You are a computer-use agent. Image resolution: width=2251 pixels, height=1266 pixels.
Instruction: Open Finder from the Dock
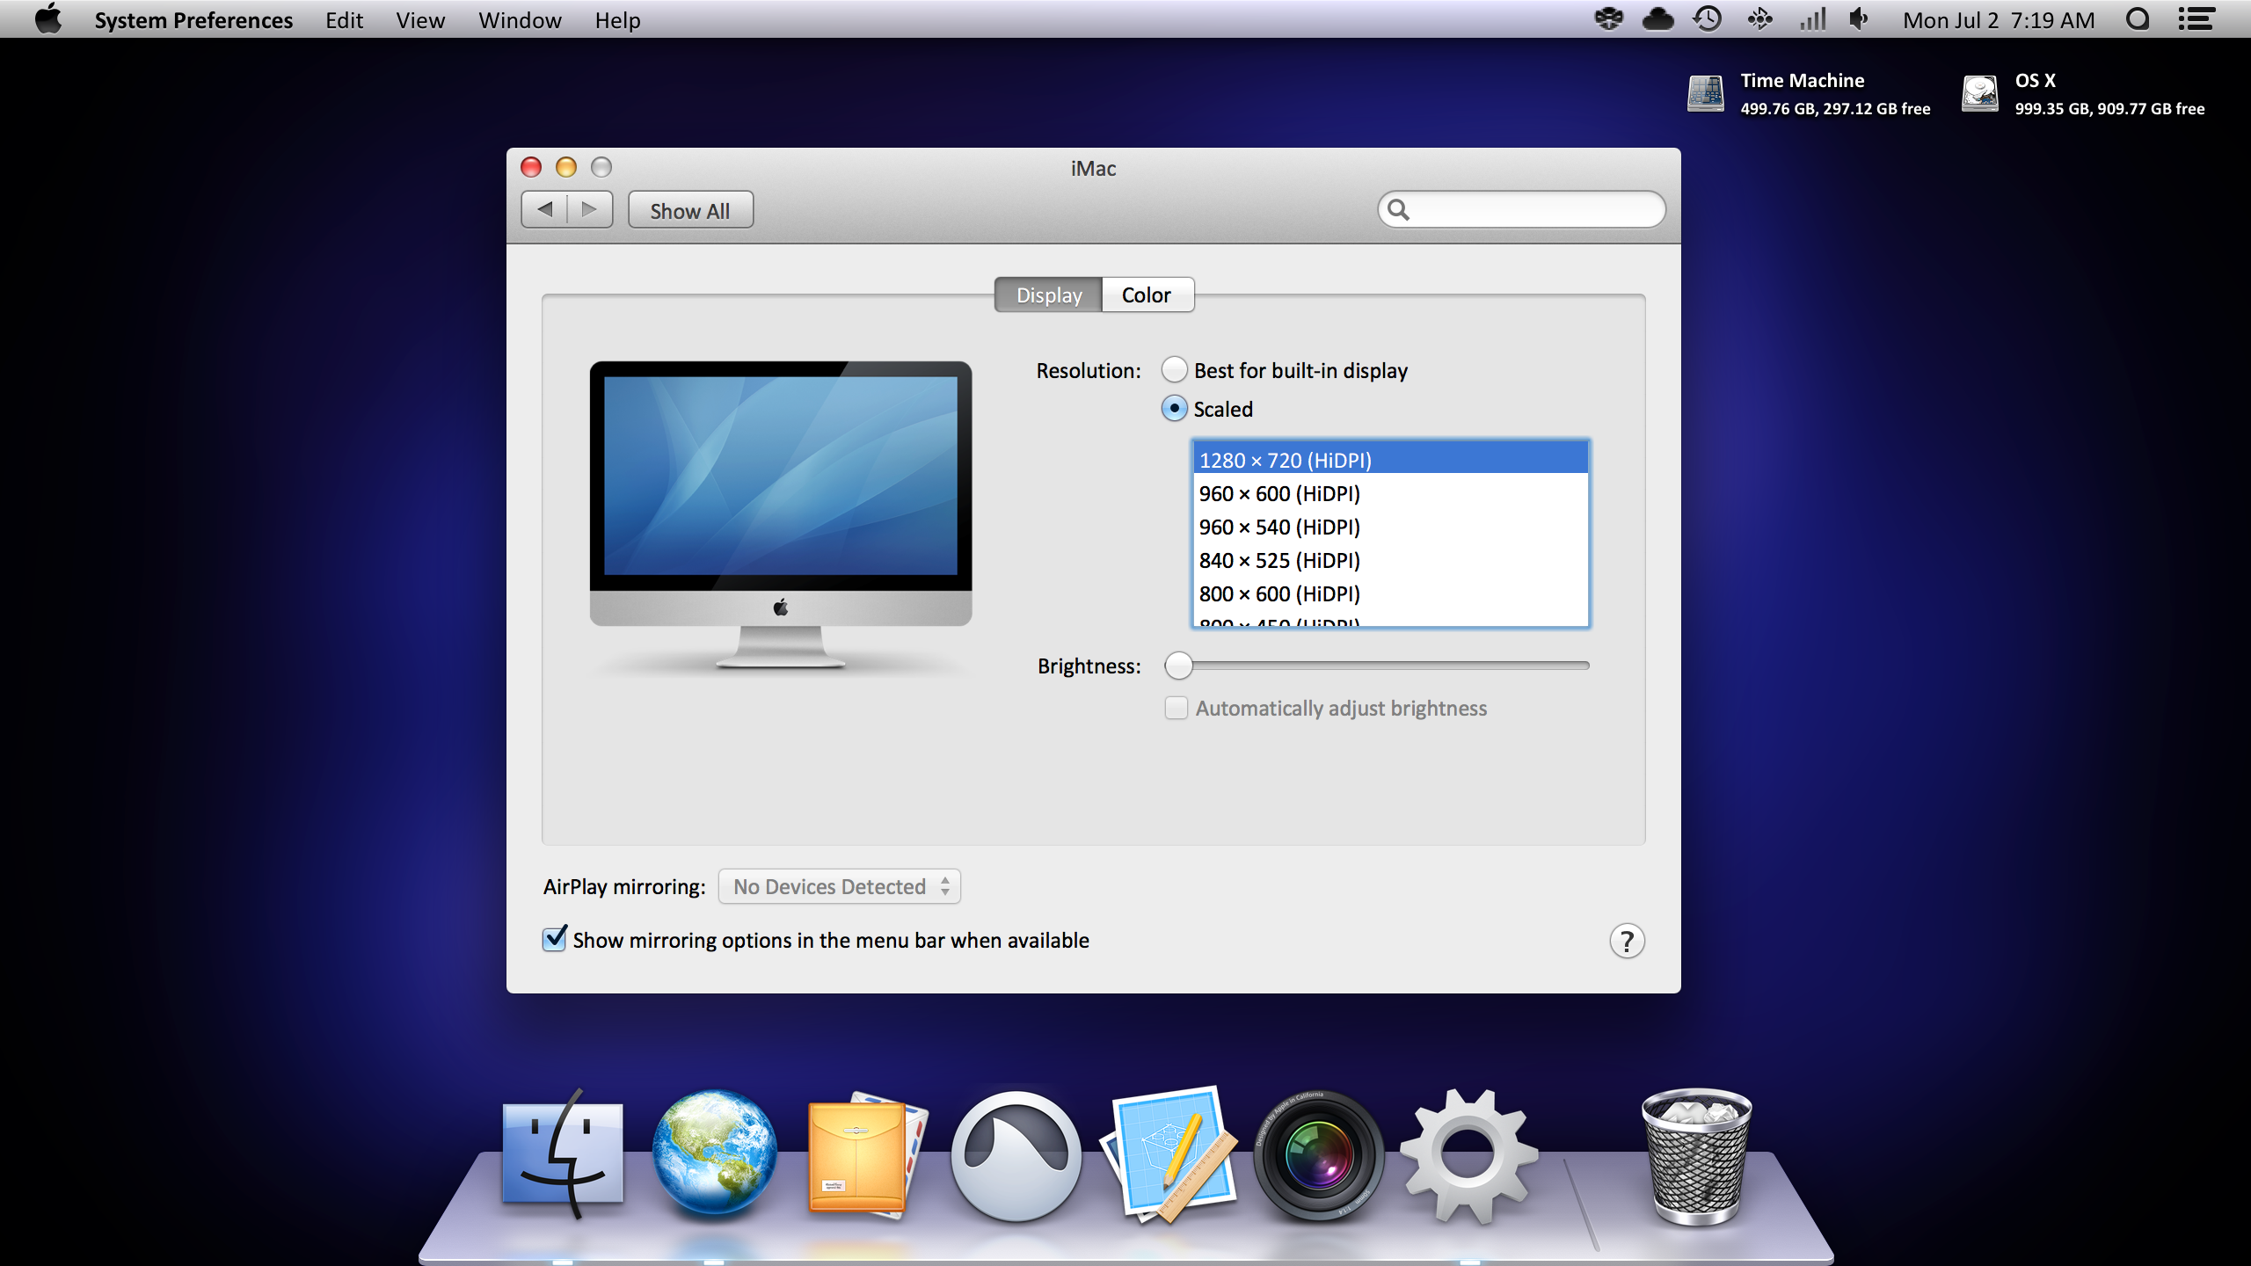tap(563, 1154)
